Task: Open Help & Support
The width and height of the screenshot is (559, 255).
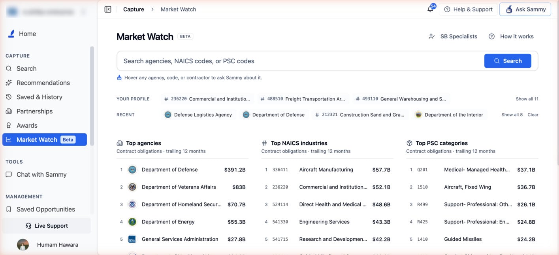Action: tap(469, 9)
